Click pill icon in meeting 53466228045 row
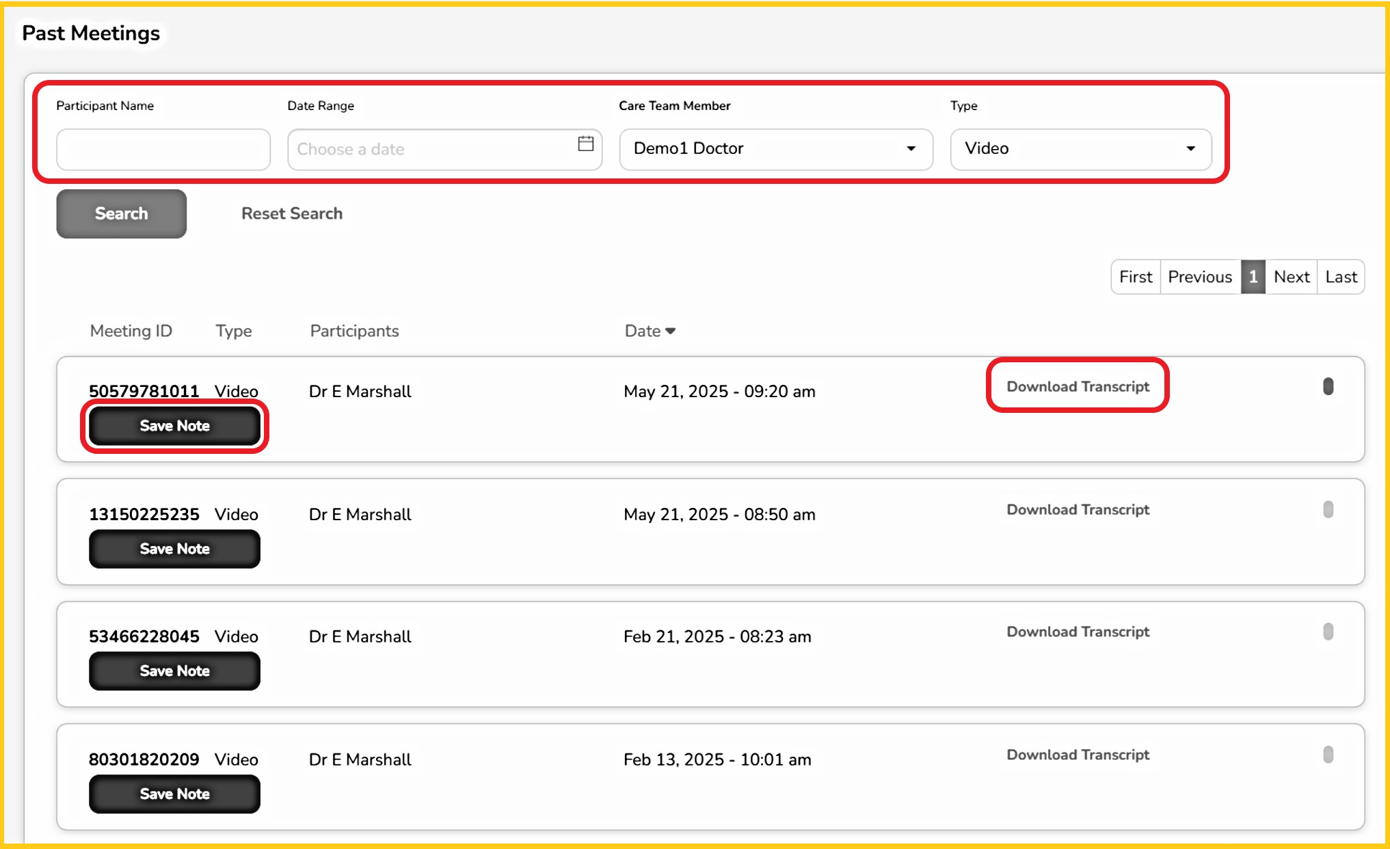This screenshot has width=1390, height=849. pos(1328,632)
